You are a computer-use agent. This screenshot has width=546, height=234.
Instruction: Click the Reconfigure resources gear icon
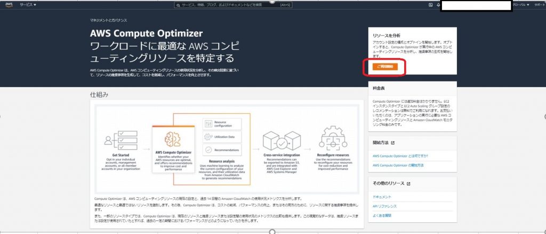[333, 138]
